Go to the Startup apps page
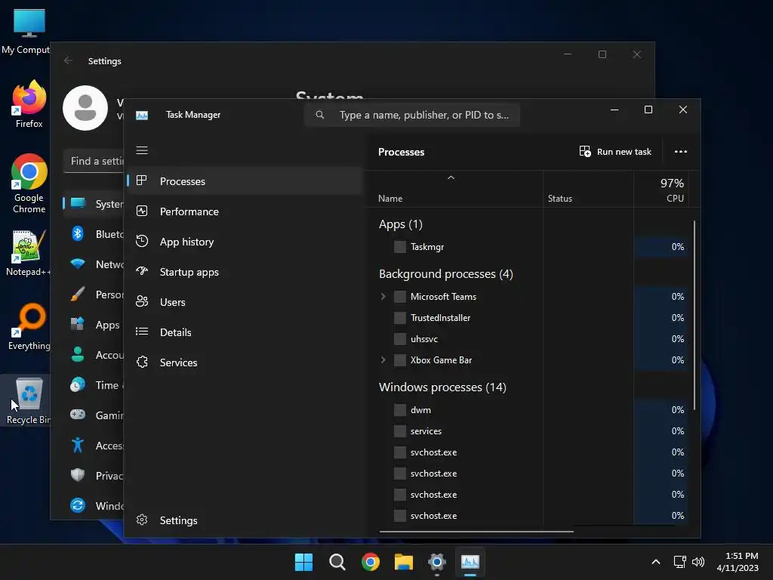773x580 pixels. point(245,272)
